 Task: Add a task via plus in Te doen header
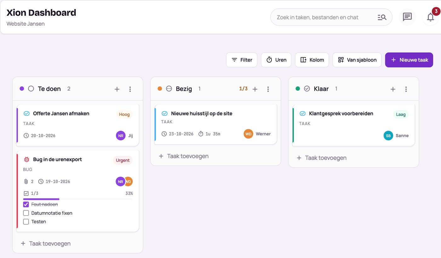click(117, 89)
